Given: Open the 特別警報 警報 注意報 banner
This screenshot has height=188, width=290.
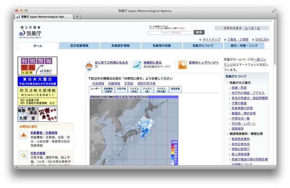Looking at the screenshot, I should pos(37,66).
